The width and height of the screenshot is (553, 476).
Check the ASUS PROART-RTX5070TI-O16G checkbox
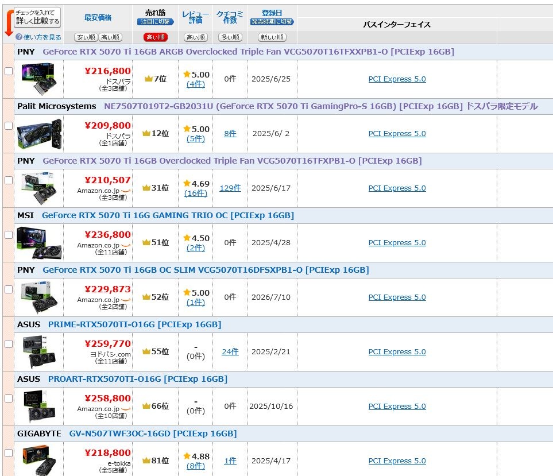pyautogui.click(x=9, y=398)
